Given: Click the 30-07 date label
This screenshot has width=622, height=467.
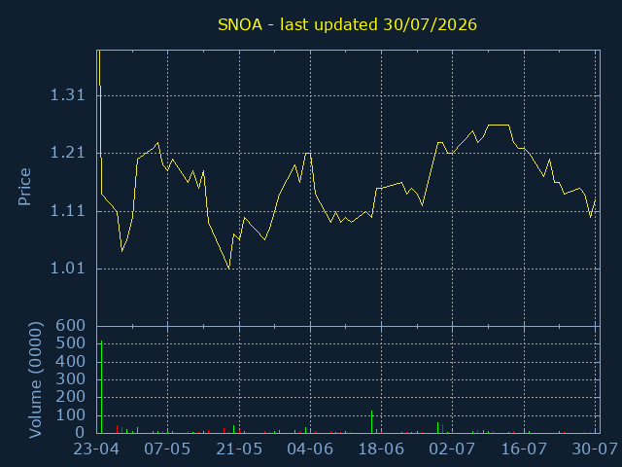Looking at the screenshot, I should pyautogui.click(x=595, y=449).
